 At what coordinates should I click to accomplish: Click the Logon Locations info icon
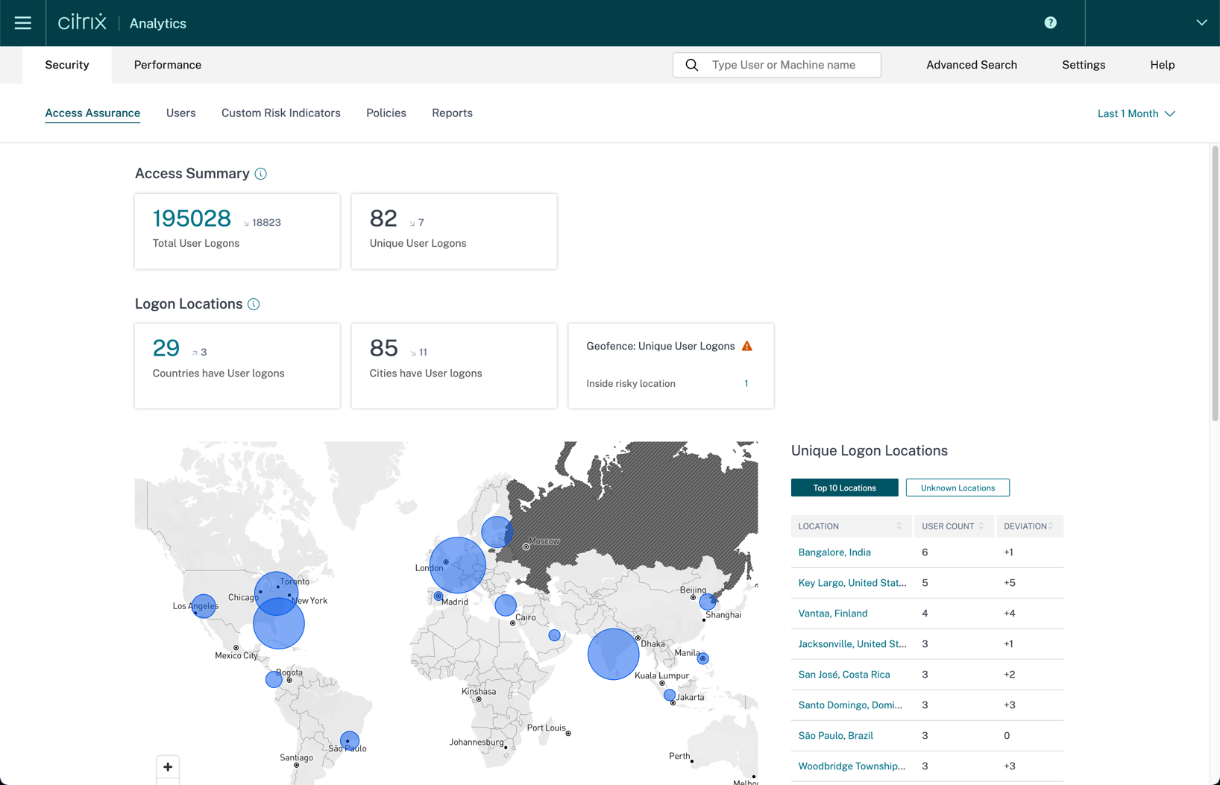coord(254,304)
